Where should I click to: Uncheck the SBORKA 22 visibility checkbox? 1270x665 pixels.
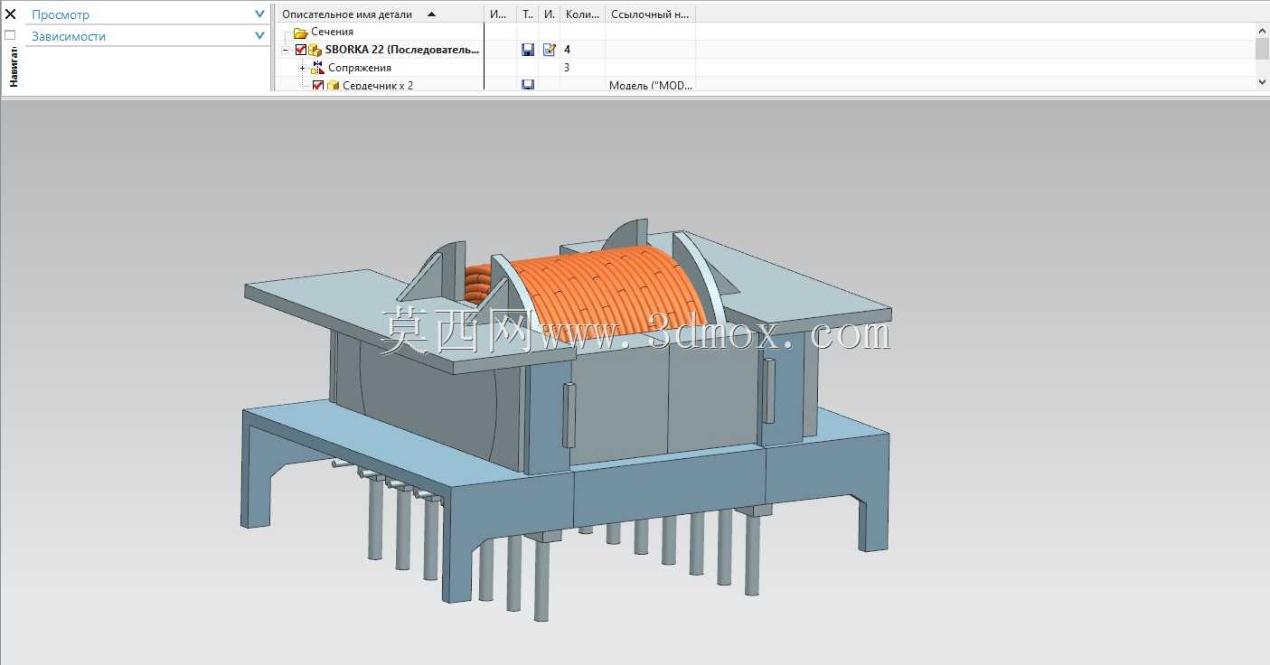[301, 50]
